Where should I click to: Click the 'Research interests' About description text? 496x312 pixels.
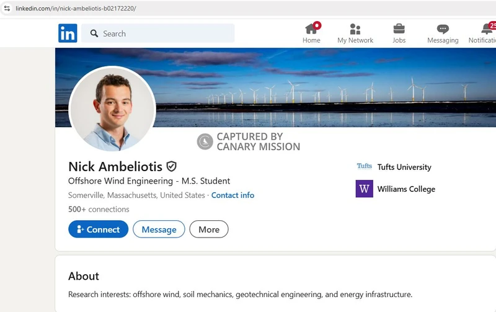click(240, 295)
